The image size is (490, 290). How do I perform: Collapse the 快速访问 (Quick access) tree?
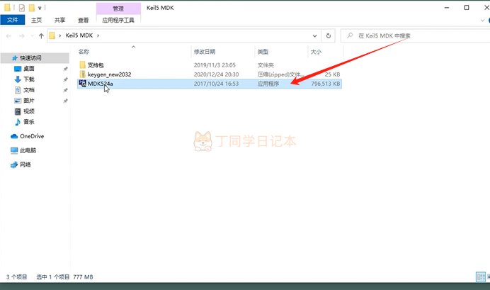(5, 58)
